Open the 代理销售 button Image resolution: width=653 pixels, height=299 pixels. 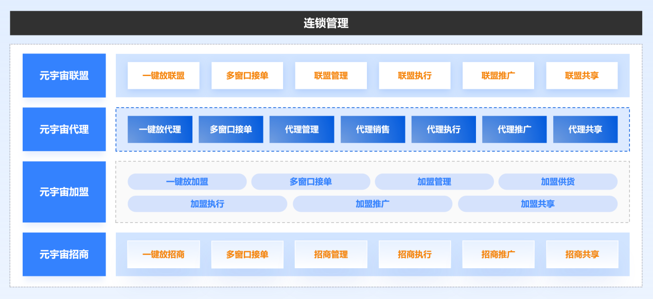click(x=373, y=129)
